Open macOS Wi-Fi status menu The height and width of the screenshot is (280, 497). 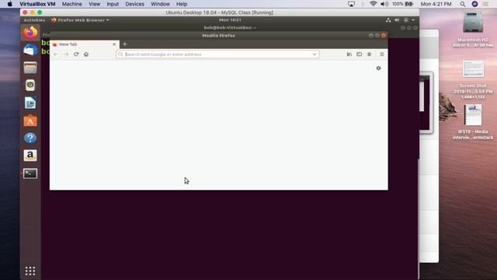click(x=373, y=4)
